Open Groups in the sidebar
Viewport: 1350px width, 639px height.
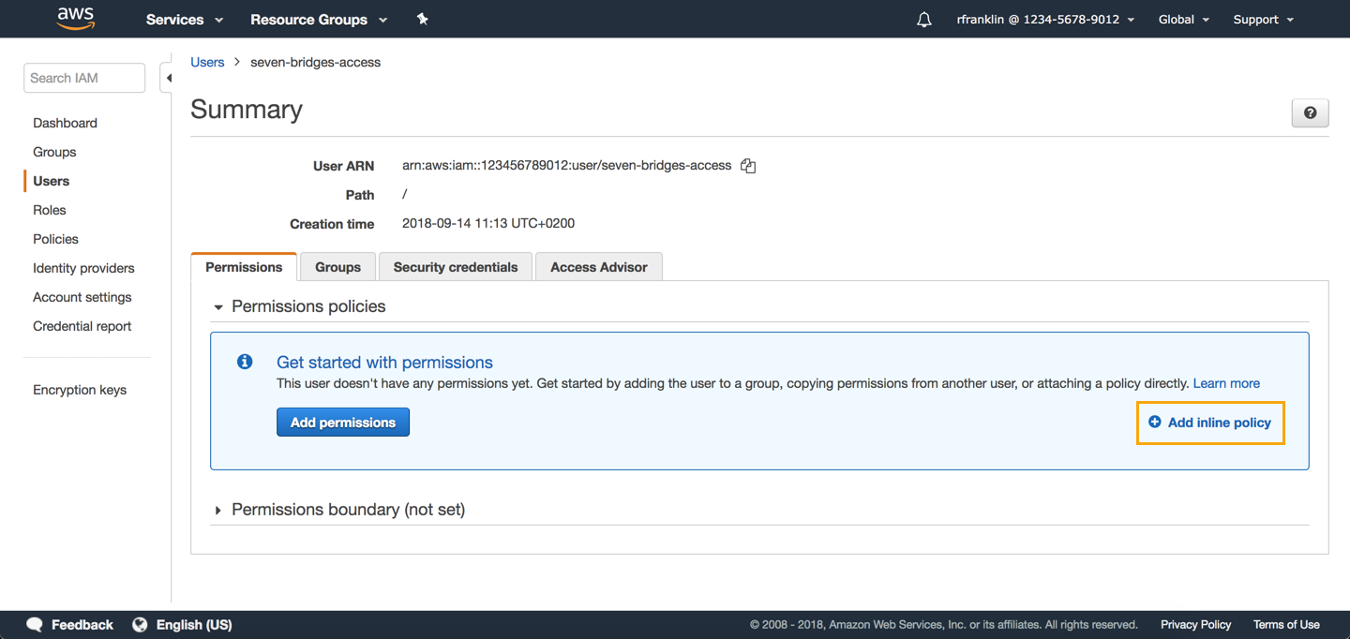tap(54, 152)
